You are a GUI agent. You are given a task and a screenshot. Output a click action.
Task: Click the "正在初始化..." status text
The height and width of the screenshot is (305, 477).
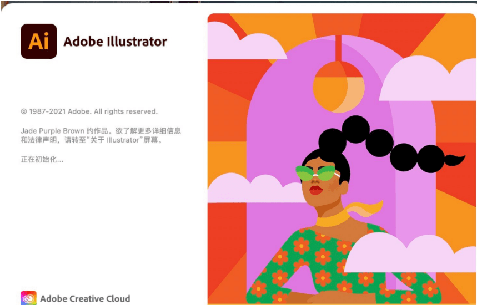(42, 160)
